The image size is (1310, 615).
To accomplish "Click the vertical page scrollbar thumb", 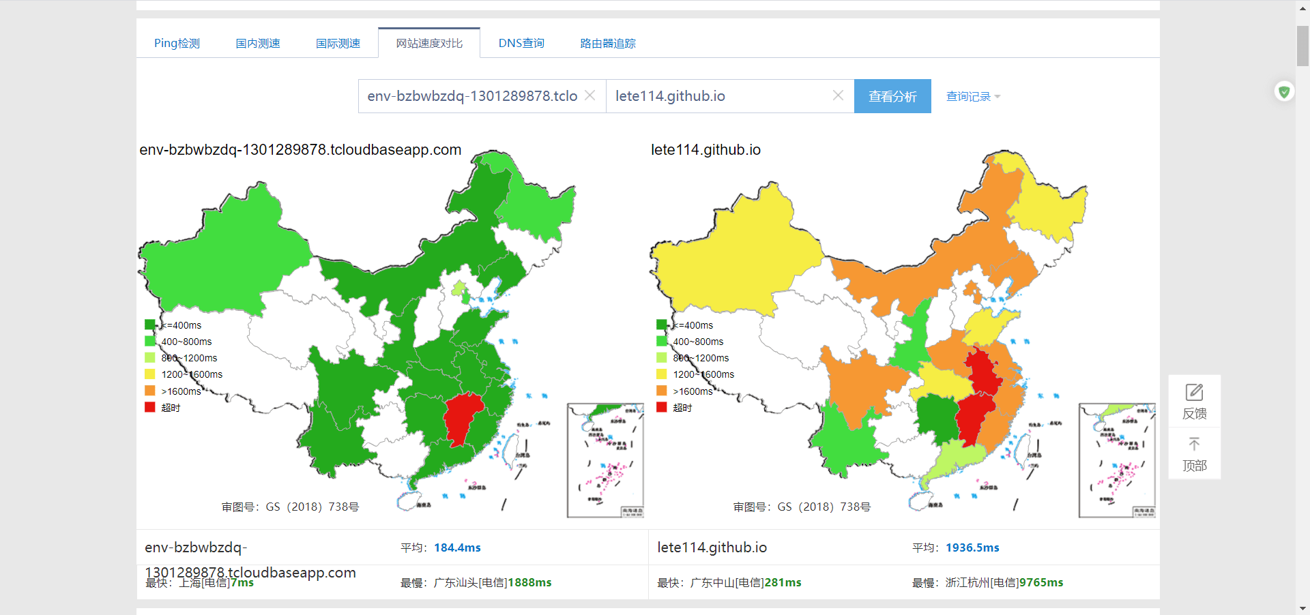I will 1302,46.
